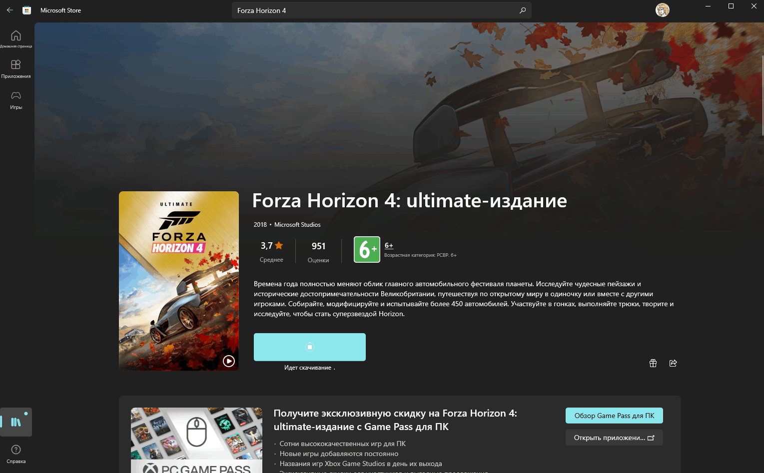Open the Library icon in sidebar
Image resolution: width=764 pixels, height=473 pixels.
click(16, 422)
